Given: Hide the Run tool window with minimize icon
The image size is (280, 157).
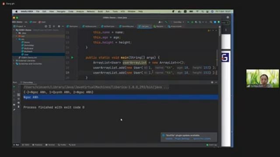Looking at the screenshot, I should tap(216, 82).
